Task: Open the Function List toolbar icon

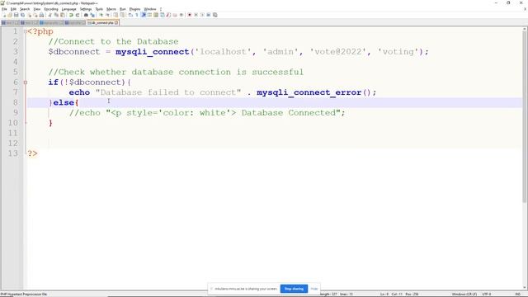Action: [168, 15]
